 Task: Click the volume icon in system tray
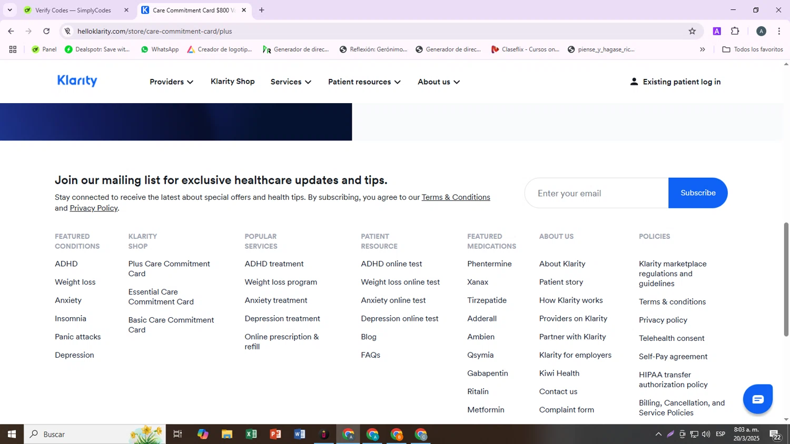tap(706, 434)
